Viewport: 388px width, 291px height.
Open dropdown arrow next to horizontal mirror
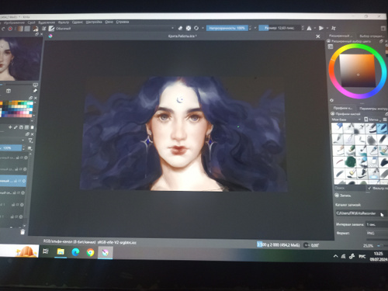[x=315, y=28]
